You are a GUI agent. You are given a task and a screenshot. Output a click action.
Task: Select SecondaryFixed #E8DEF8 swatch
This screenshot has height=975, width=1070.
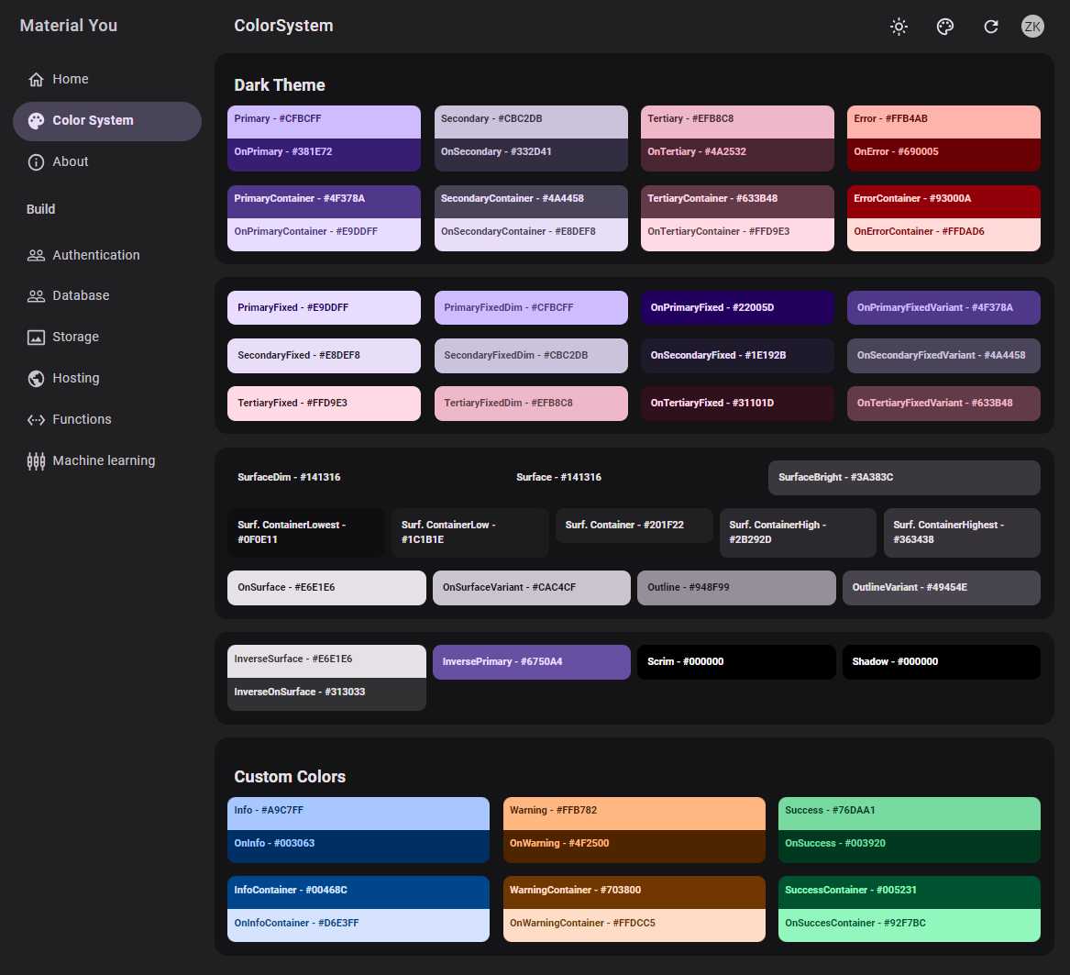[x=324, y=356]
